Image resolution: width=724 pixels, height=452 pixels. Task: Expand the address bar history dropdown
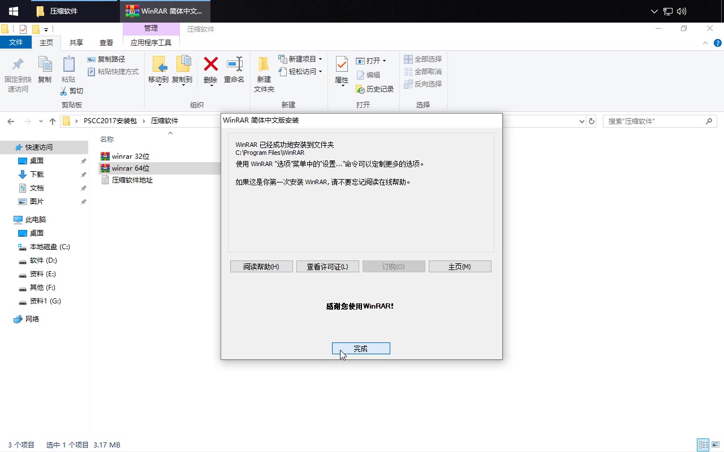coord(582,121)
